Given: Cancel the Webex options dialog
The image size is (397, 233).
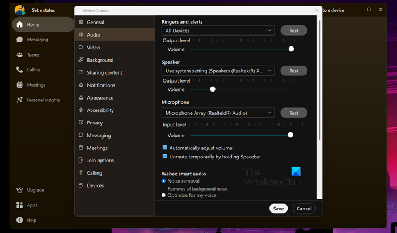Looking at the screenshot, I should (x=304, y=209).
